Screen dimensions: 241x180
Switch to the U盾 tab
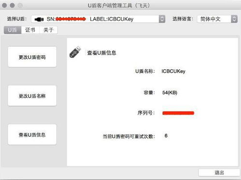click(x=13, y=30)
